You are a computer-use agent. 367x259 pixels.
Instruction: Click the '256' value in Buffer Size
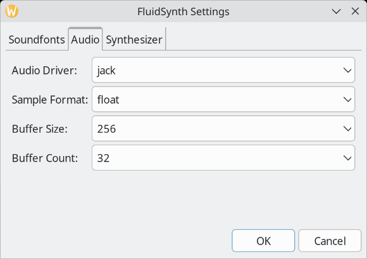106,129
